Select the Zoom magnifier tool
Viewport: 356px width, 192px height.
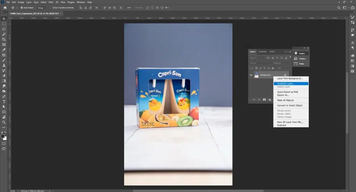click(x=4, y=123)
